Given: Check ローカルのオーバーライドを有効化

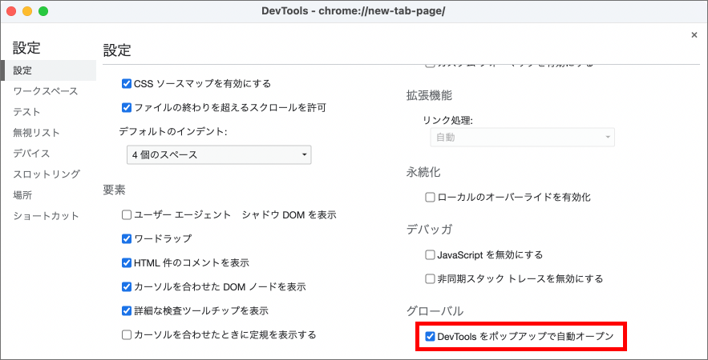Looking at the screenshot, I should point(431,197).
